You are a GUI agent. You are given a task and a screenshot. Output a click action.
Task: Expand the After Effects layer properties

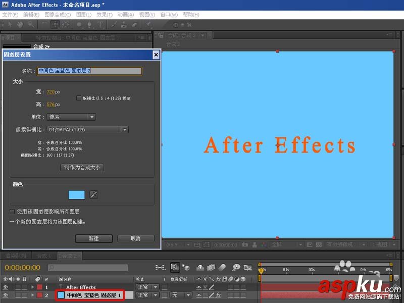point(32,287)
